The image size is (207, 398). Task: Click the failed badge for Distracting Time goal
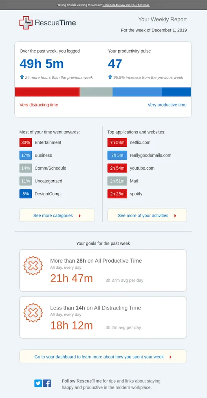pyautogui.click(x=33, y=313)
